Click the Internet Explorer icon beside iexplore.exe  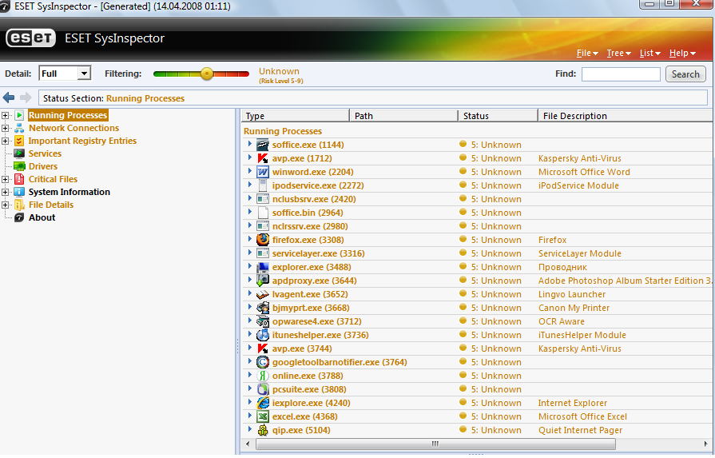coord(263,404)
